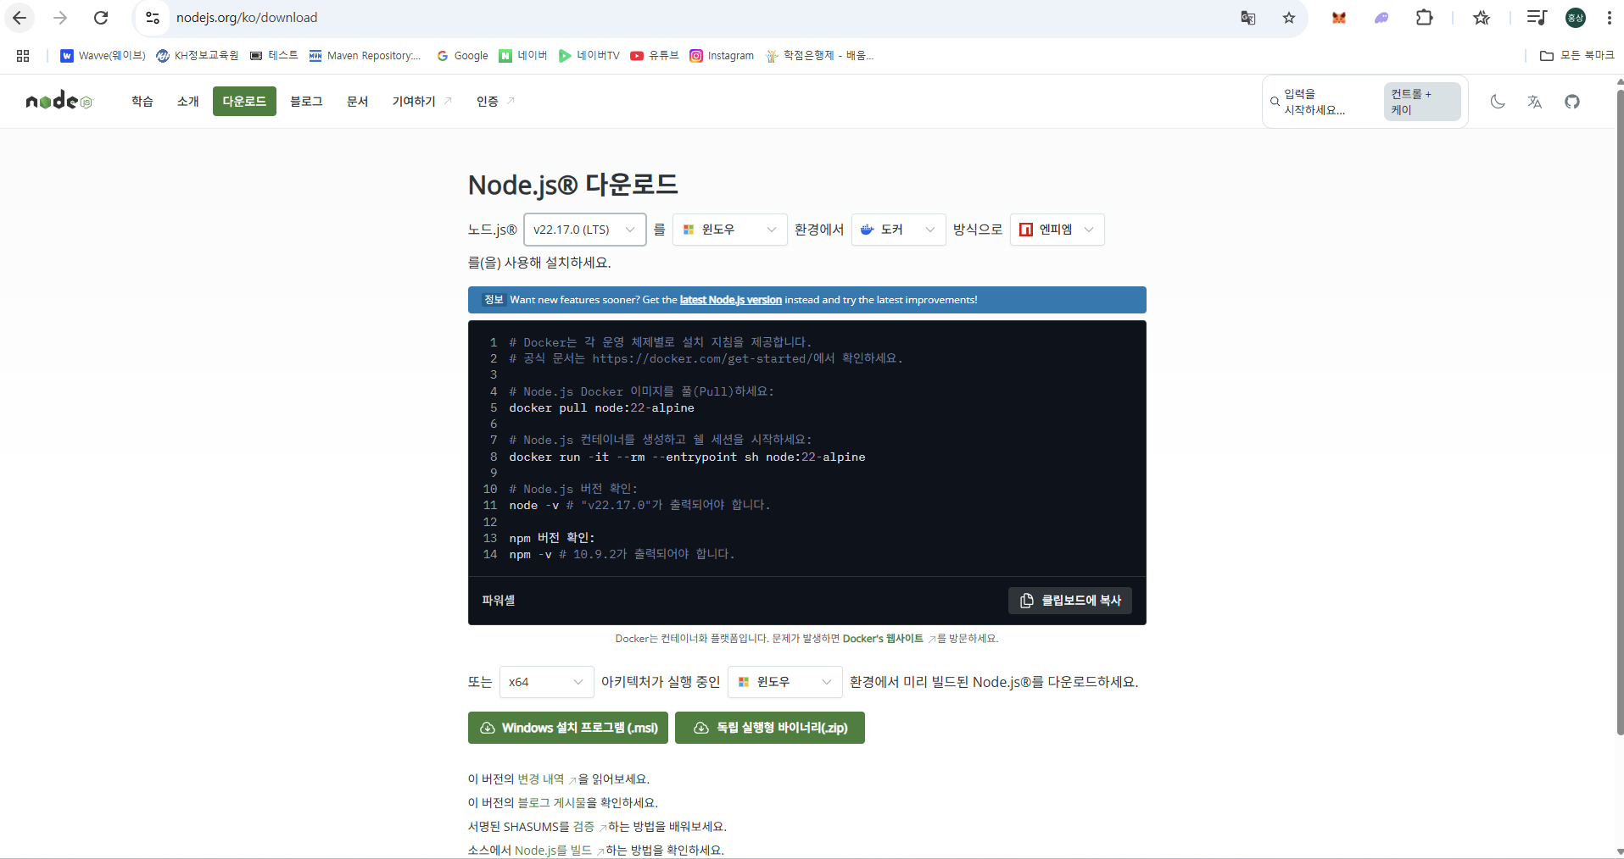
Task: Click the address bar URL nodejs.org/ko/download
Action: [247, 18]
